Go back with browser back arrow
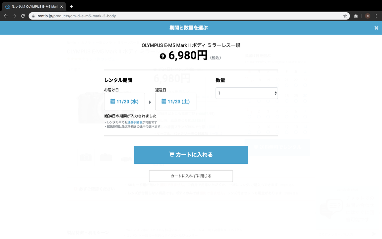 pos(6,16)
